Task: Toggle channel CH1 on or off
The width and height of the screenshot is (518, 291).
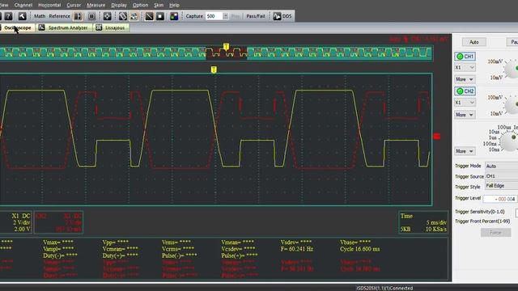Action: 465,57
